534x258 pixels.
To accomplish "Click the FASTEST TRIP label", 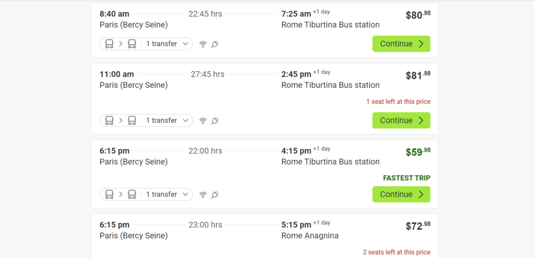I will [406, 178].
